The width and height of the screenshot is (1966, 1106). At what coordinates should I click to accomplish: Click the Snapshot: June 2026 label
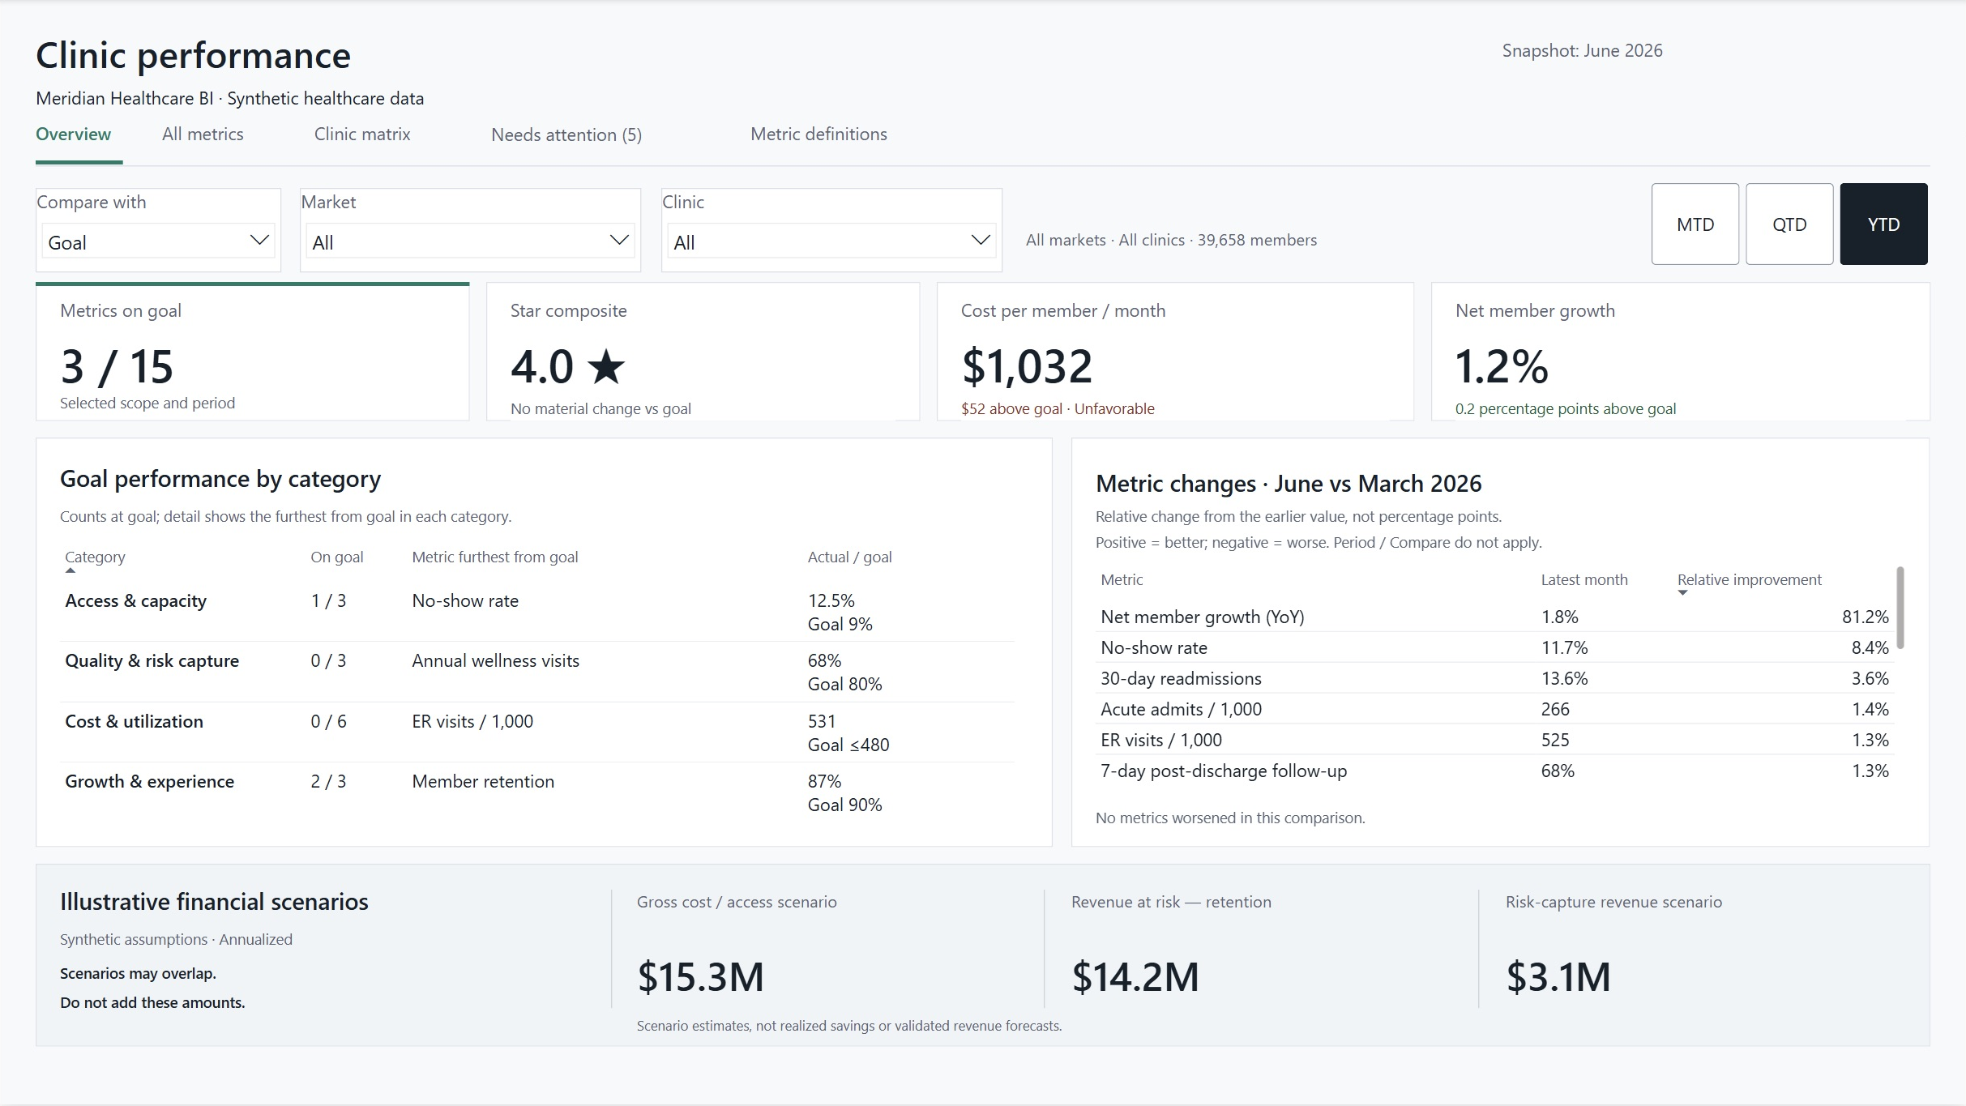click(x=1582, y=51)
